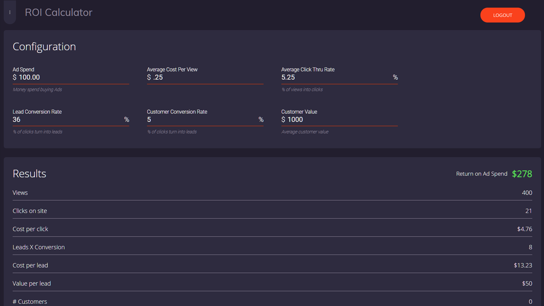Click into Average Click Thru Rate field
The height and width of the screenshot is (306, 544).
(336, 77)
